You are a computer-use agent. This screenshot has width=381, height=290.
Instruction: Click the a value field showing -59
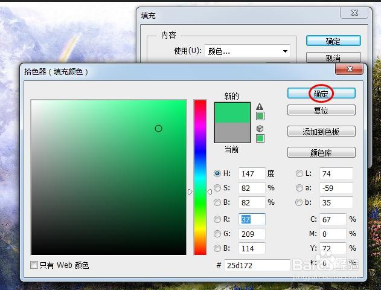click(x=336, y=188)
